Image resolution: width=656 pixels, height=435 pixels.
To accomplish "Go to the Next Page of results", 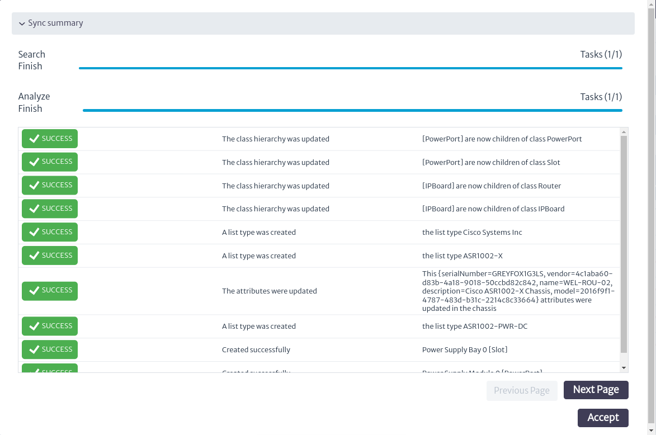I will click(x=596, y=390).
